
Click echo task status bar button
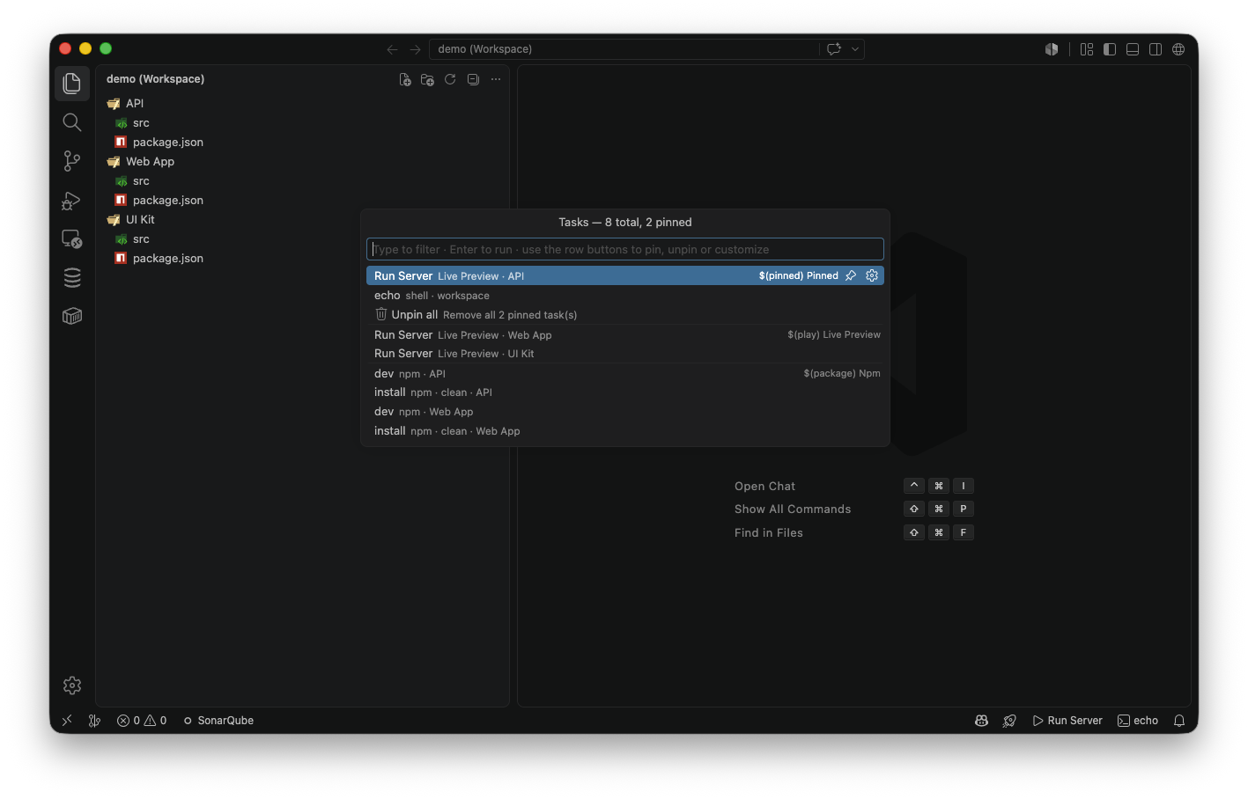(1138, 721)
